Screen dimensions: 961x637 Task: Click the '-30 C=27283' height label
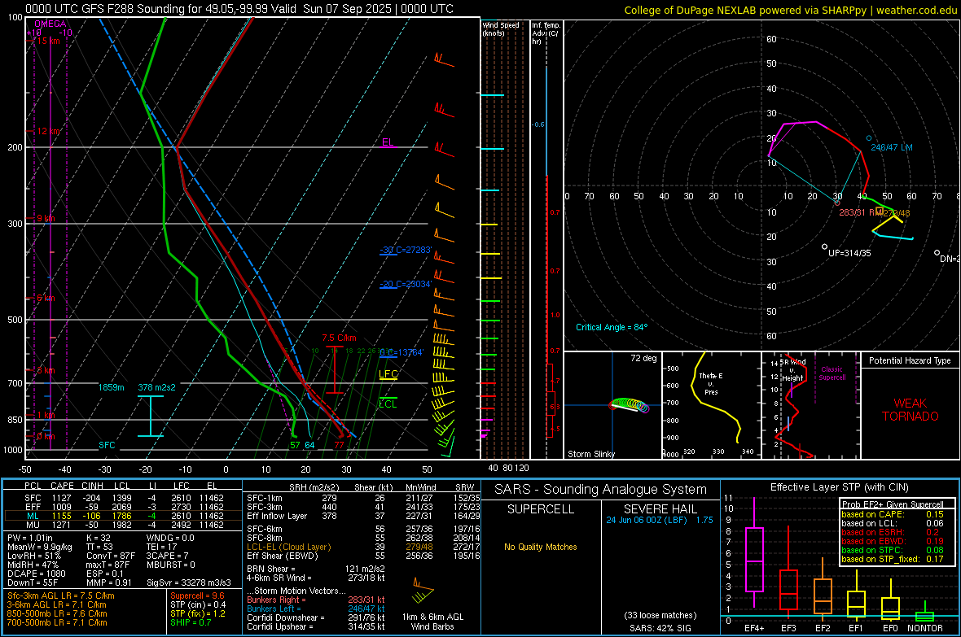[x=406, y=250]
